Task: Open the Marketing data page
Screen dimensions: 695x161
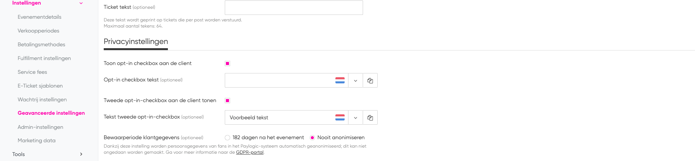Action: pos(36,140)
